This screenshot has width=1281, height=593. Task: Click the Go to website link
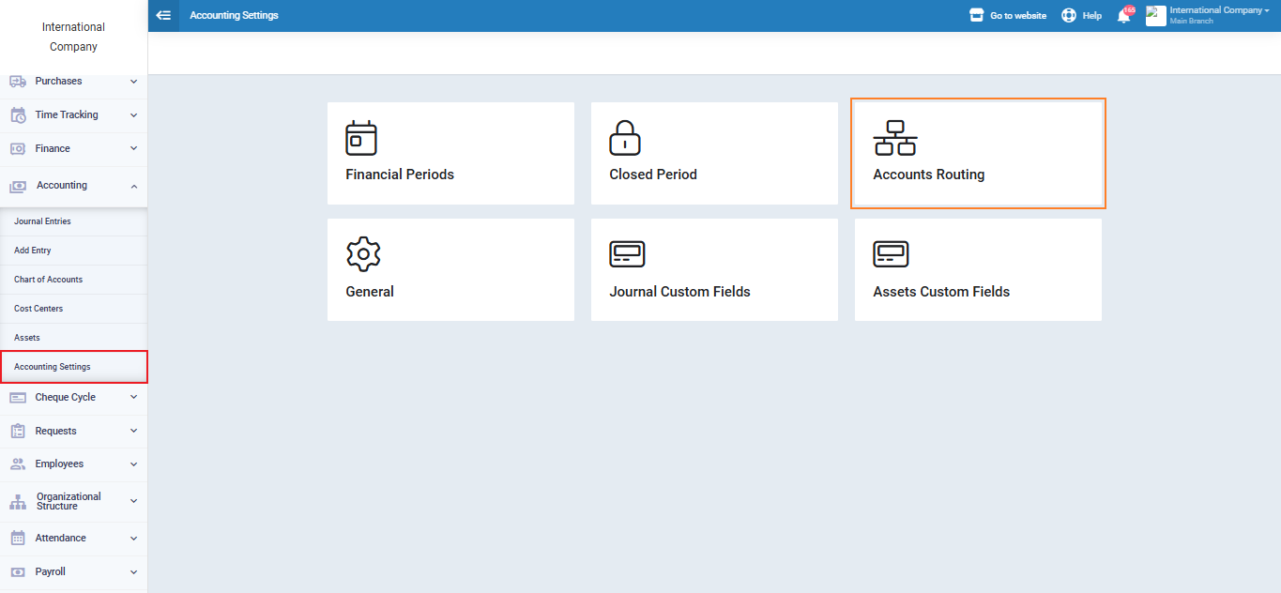(x=1008, y=16)
